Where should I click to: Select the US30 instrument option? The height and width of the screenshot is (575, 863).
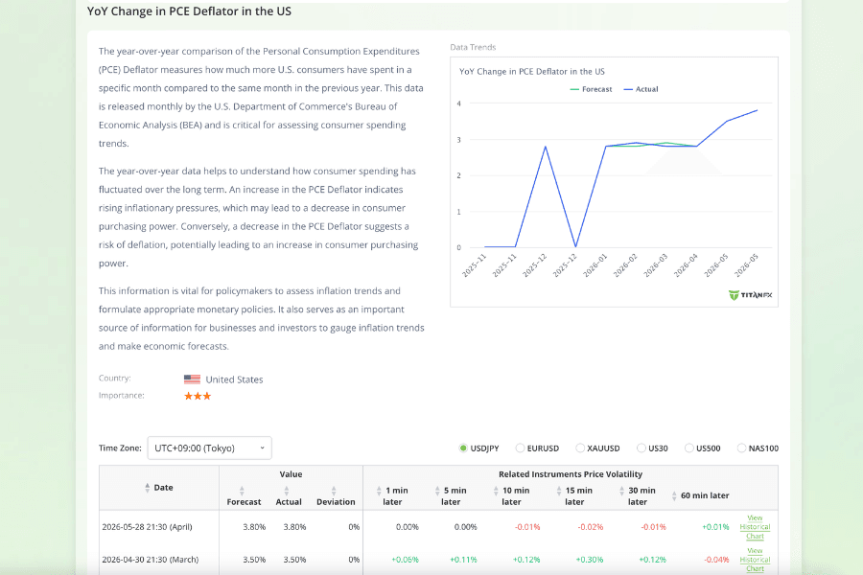(x=641, y=448)
